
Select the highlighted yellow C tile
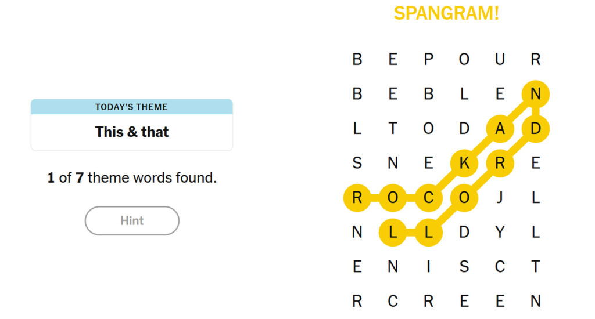pos(428,198)
